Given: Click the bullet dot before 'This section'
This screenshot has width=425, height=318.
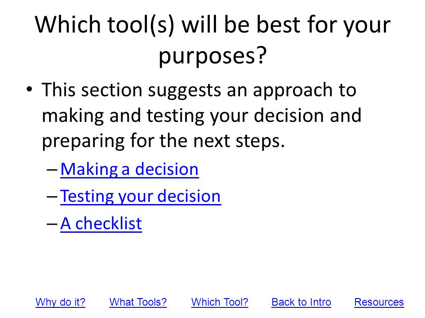Looking at the screenshot, I should (x=29, y=89).
